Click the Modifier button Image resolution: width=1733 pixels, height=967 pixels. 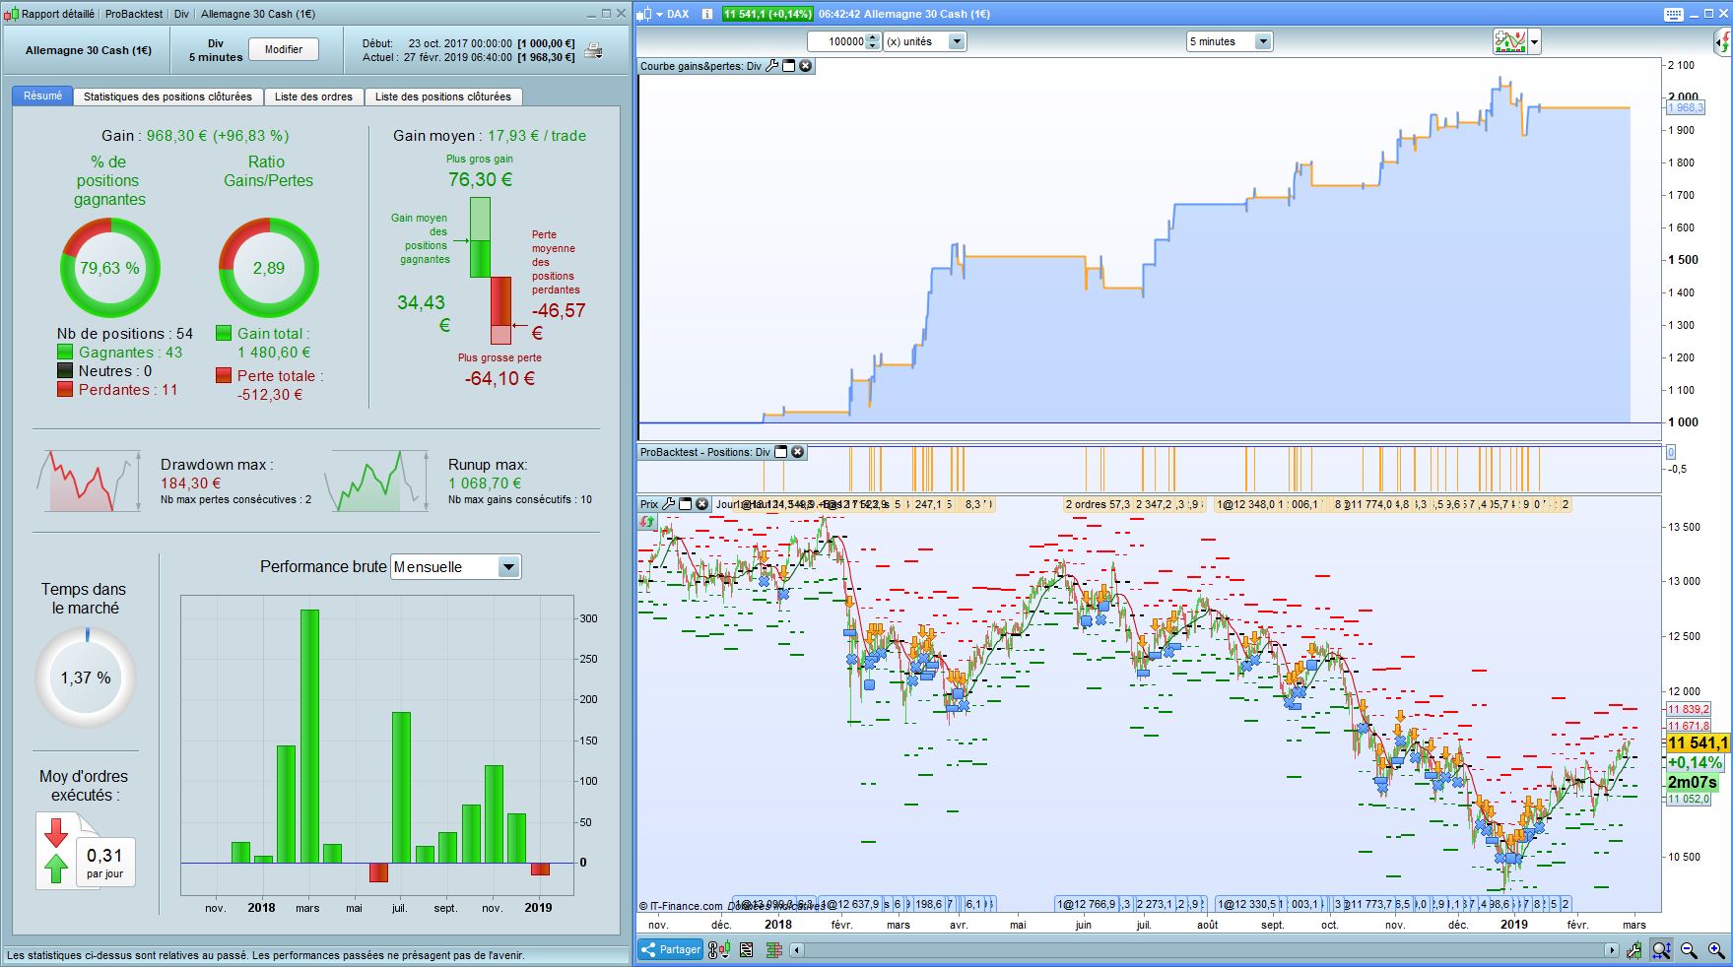284,49
